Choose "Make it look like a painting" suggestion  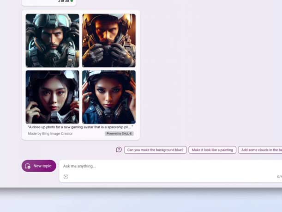(x=212, y=150)
